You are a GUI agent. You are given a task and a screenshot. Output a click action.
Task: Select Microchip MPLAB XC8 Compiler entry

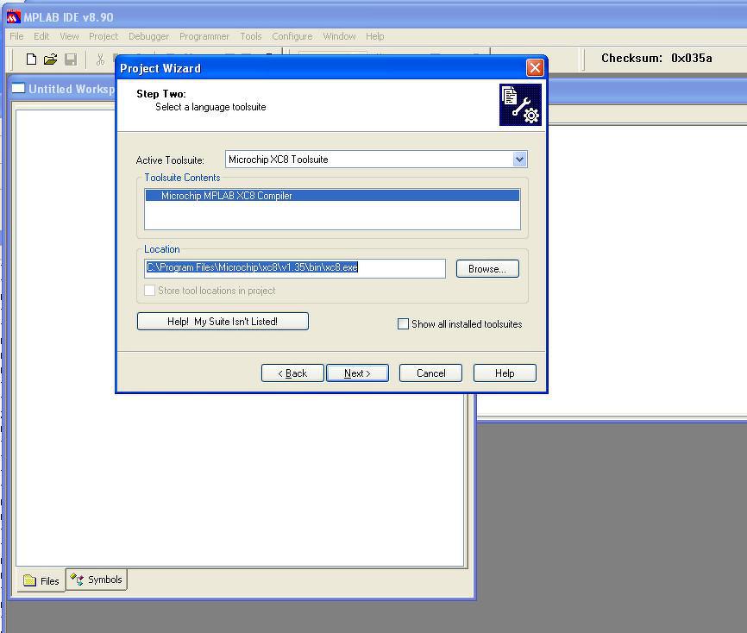tap(332, 195)
